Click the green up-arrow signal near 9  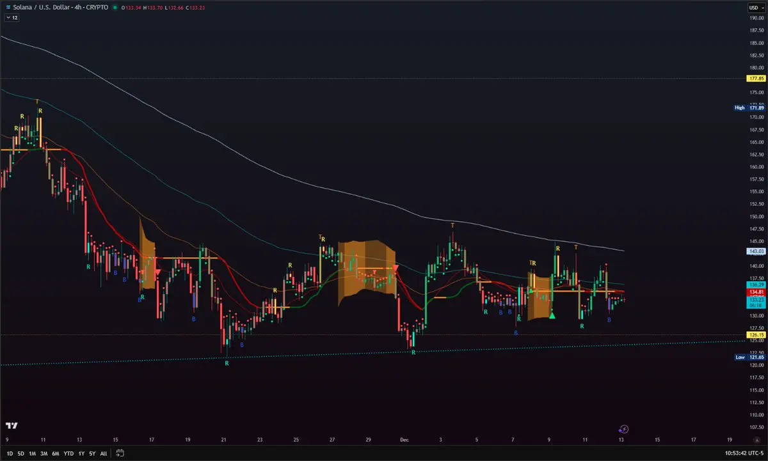tap(552, 315)
